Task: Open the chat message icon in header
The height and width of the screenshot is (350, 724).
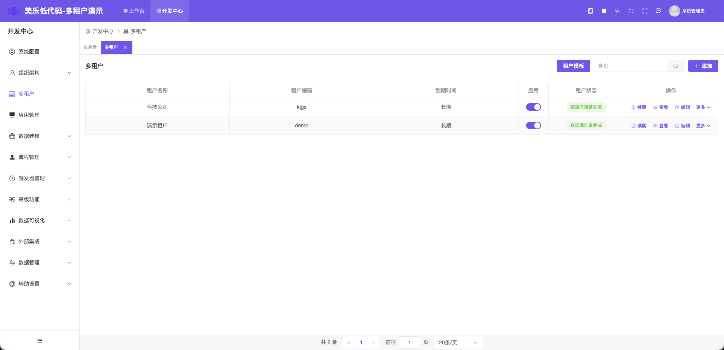Action: point(658,11)
